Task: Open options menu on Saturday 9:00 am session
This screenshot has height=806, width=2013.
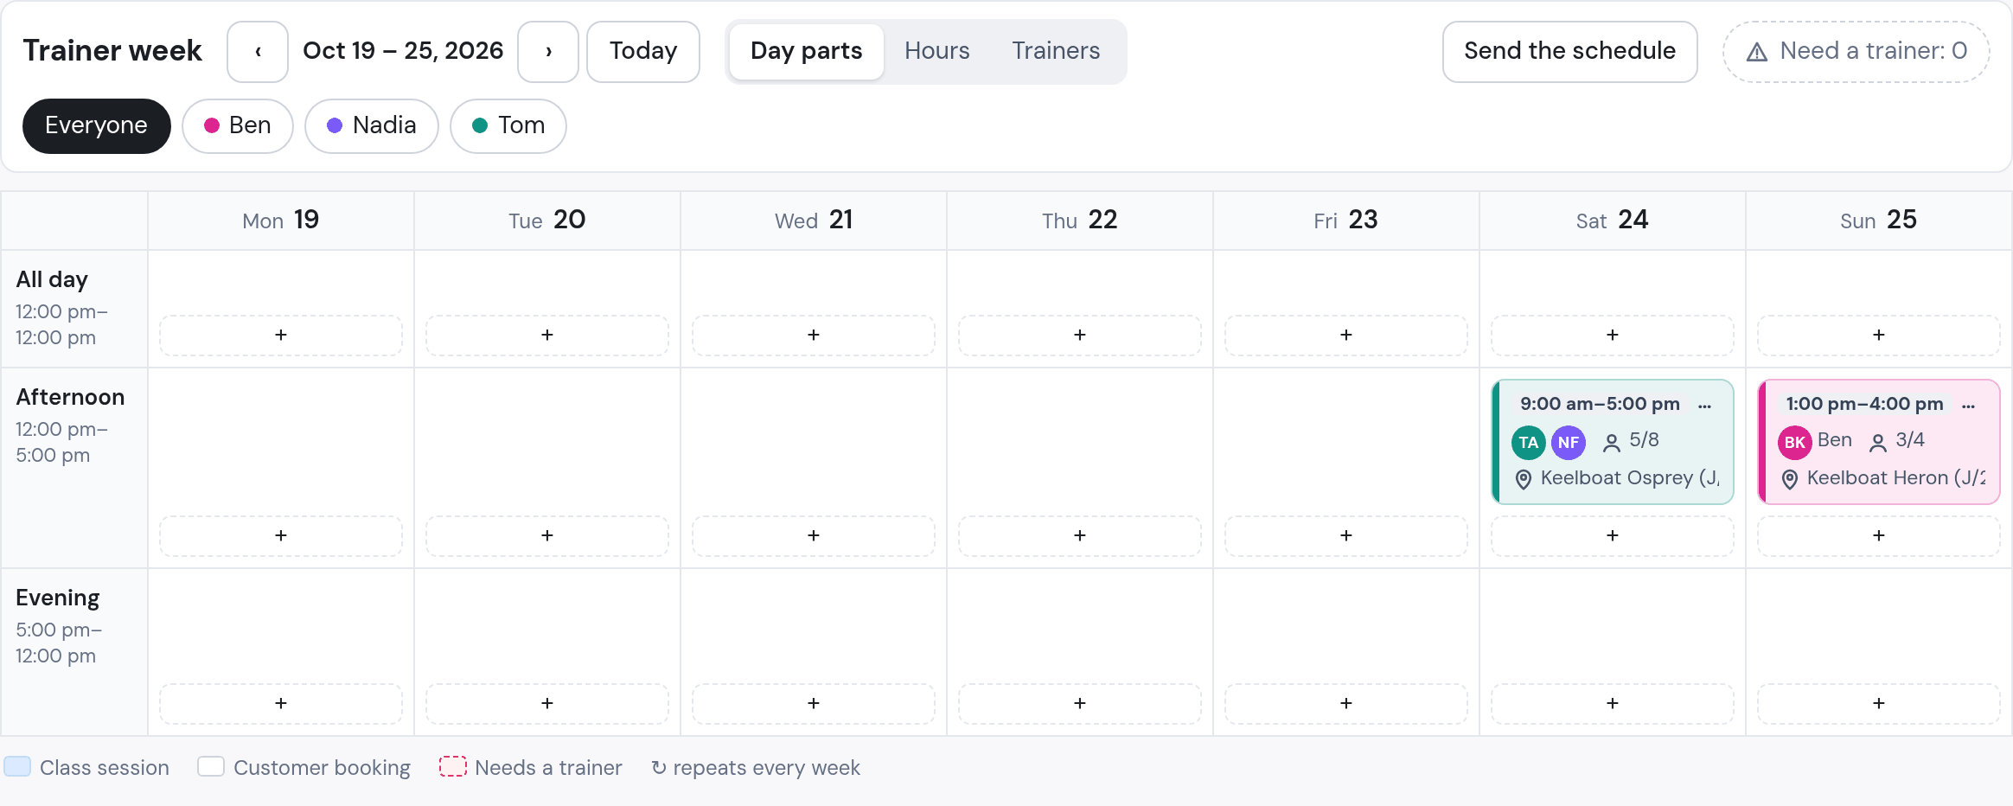Action: pos(1704,405)
